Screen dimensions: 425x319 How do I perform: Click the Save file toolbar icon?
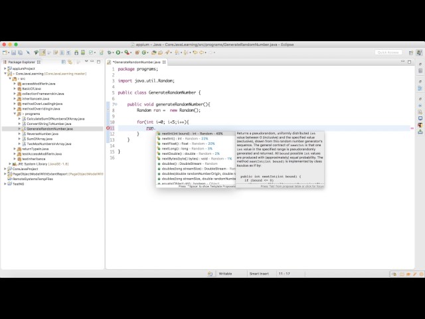pyautogui.click(x=13, y=53)
